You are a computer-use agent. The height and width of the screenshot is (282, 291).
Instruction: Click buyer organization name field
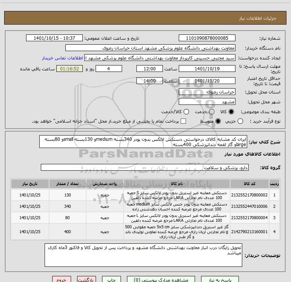(x=150, y=48)
